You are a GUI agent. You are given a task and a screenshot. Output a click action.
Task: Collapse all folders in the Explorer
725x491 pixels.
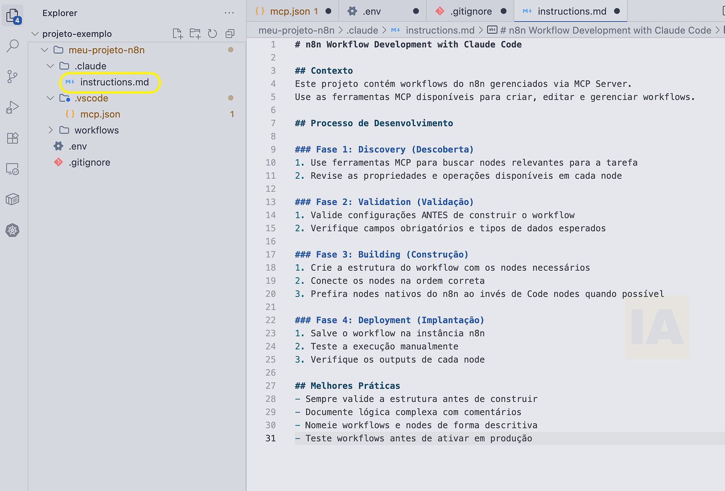230,33
